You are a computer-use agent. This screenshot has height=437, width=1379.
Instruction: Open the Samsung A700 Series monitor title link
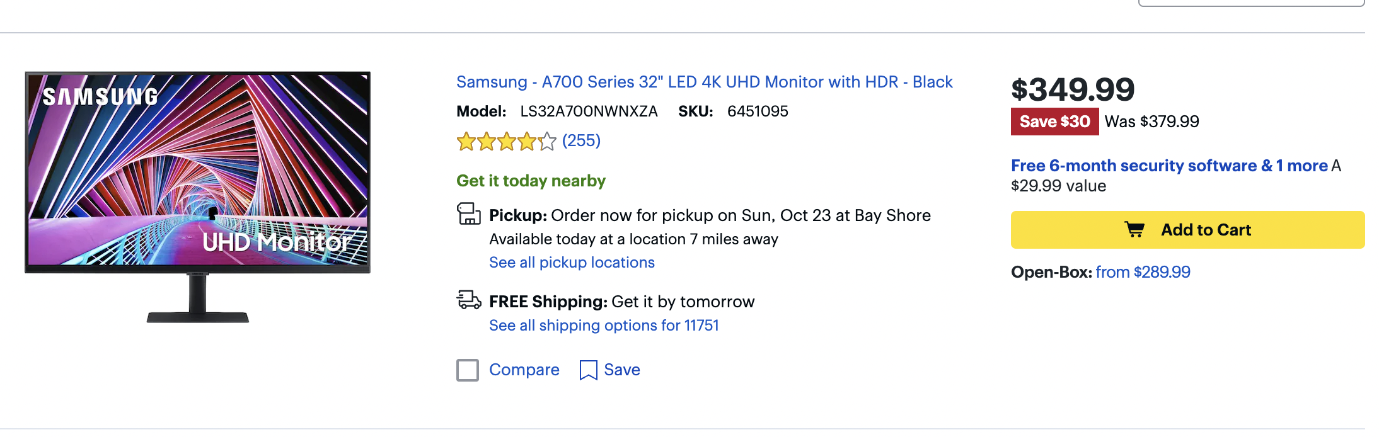coord(704,82)
